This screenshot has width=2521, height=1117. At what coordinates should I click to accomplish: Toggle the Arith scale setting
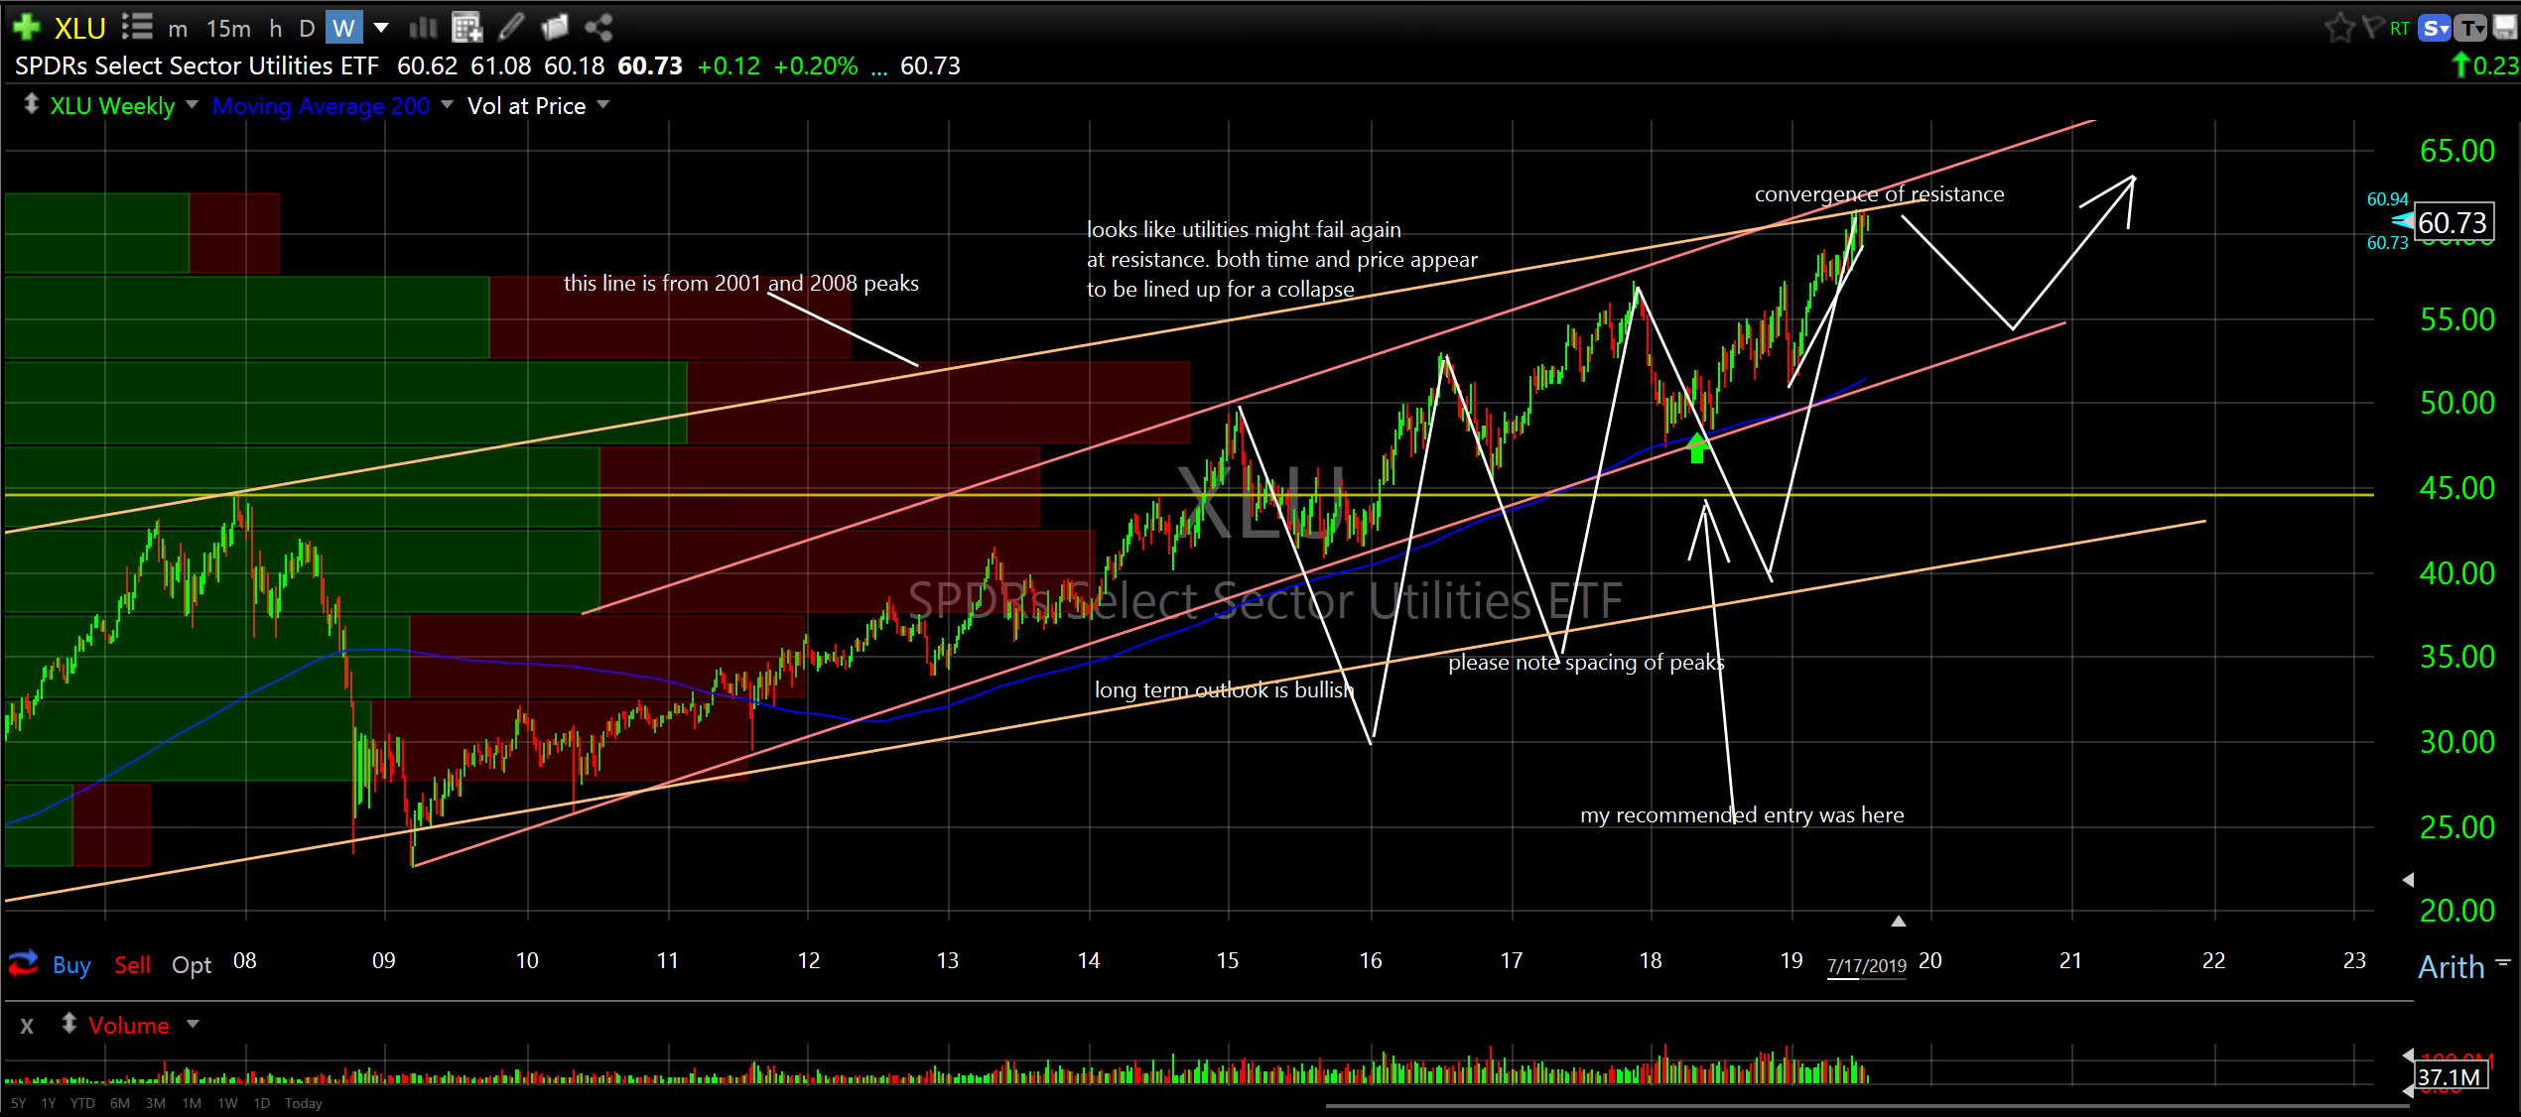point(2451,967)
